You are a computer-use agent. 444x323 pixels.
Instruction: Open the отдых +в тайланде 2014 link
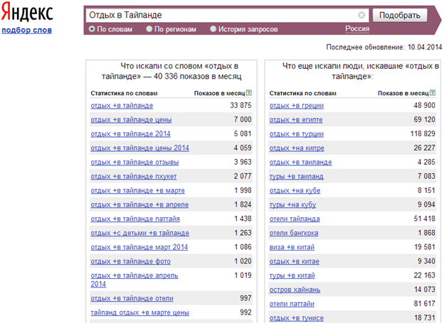tap(130, 134)
